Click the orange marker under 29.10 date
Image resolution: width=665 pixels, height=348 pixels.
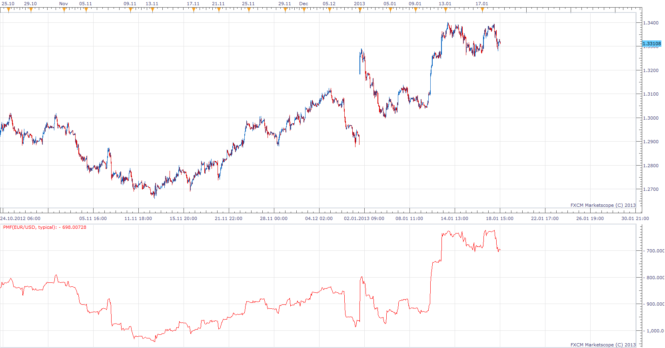point(31,10)
